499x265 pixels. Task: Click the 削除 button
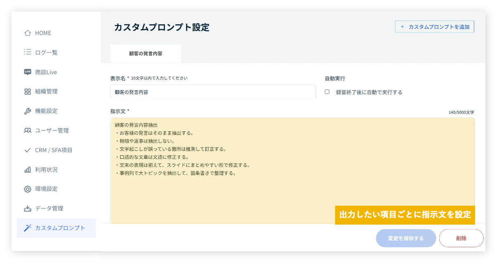[461, 238]
